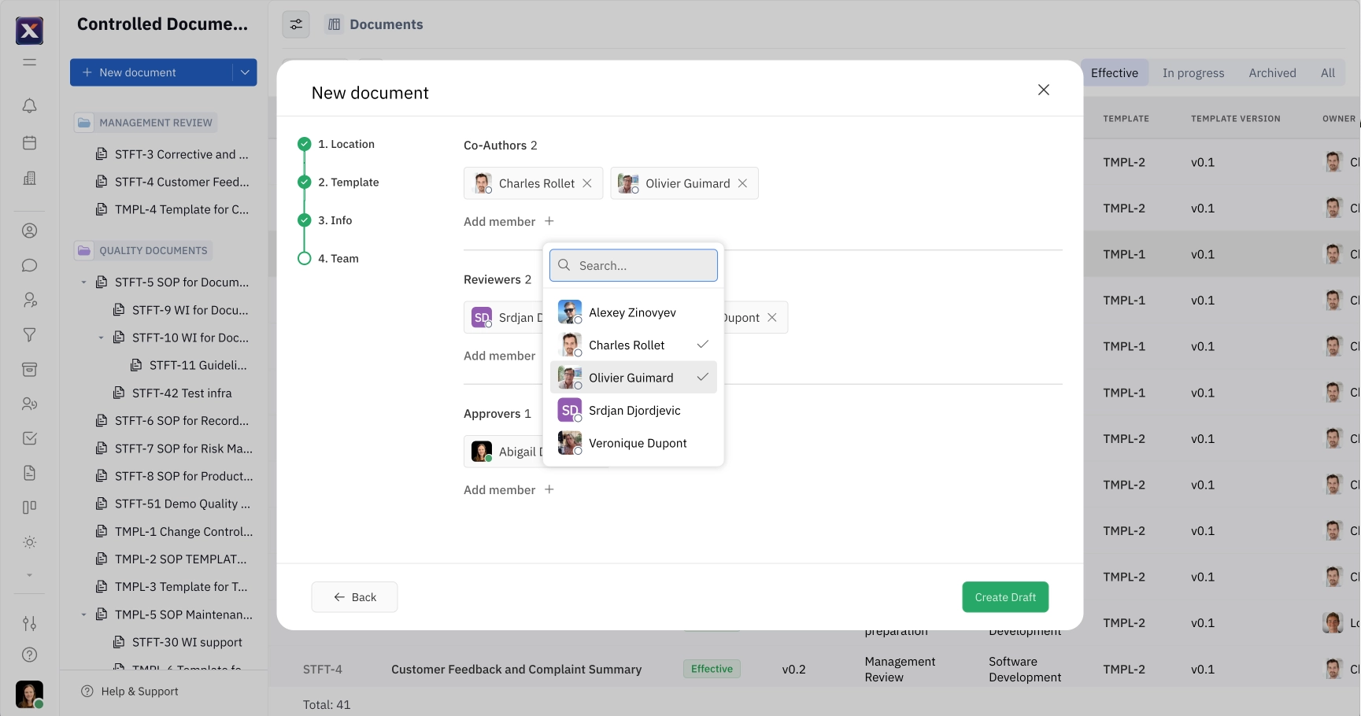Switch to the Archived tab

click(x=1272, y=72)
